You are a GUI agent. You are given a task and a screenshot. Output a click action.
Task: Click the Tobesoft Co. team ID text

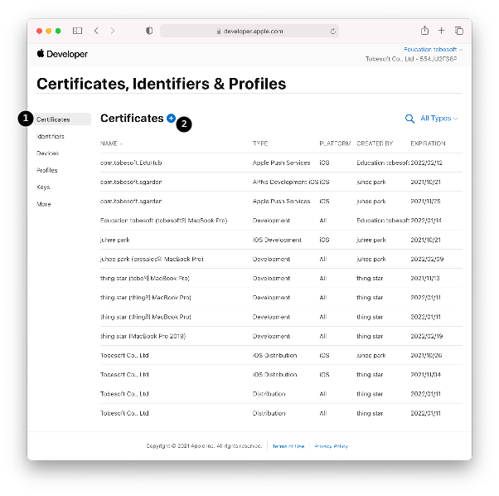411,59
